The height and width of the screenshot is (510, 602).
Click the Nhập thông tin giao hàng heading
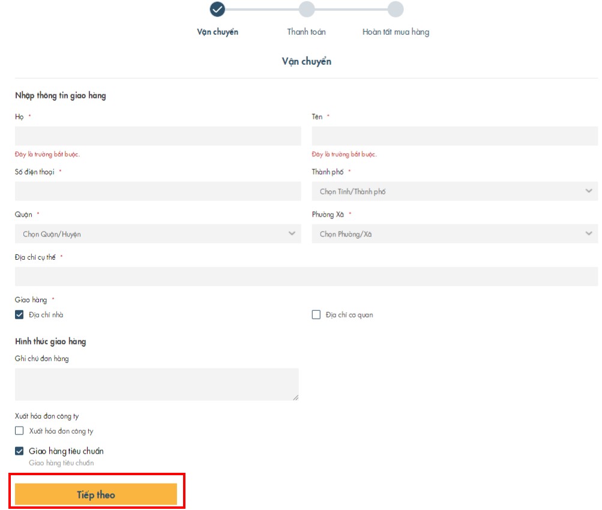coord(60,95)
